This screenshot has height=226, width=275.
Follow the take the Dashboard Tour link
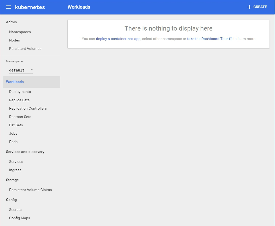pos(207,39)
